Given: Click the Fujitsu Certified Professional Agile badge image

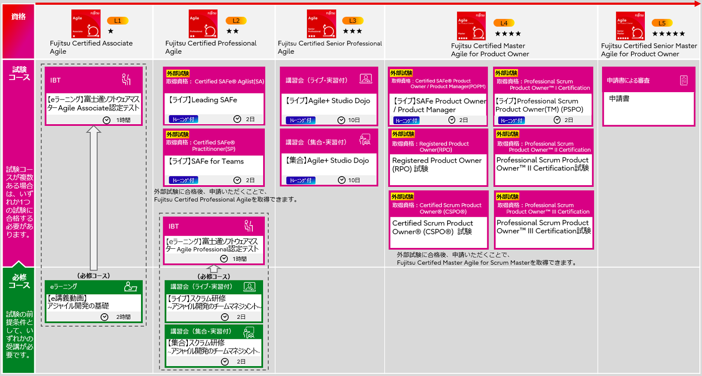Looking at the screenshot, I should tap(203, 24).
